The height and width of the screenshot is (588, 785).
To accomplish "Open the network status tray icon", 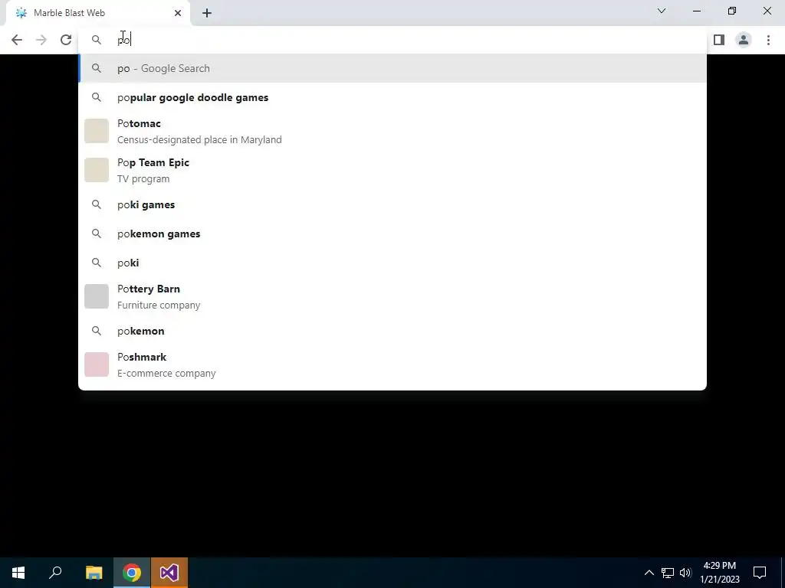I will (668, 573).
